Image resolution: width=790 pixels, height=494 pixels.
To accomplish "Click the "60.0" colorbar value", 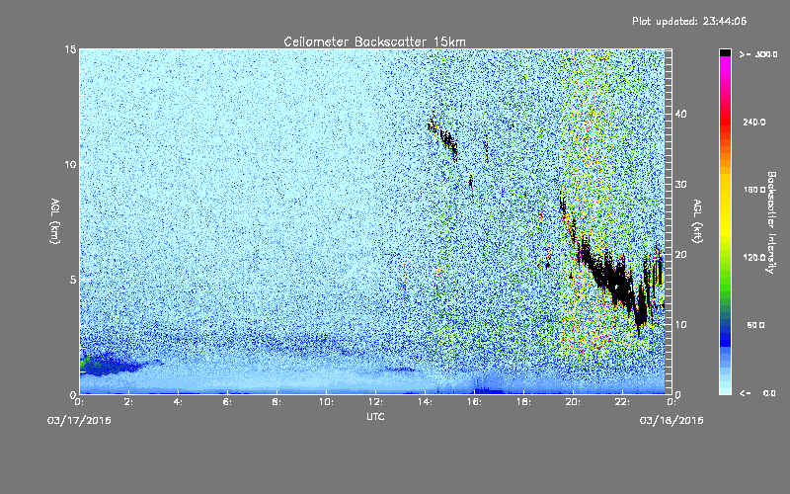I will pyautogui.click(x=755, y=325).
